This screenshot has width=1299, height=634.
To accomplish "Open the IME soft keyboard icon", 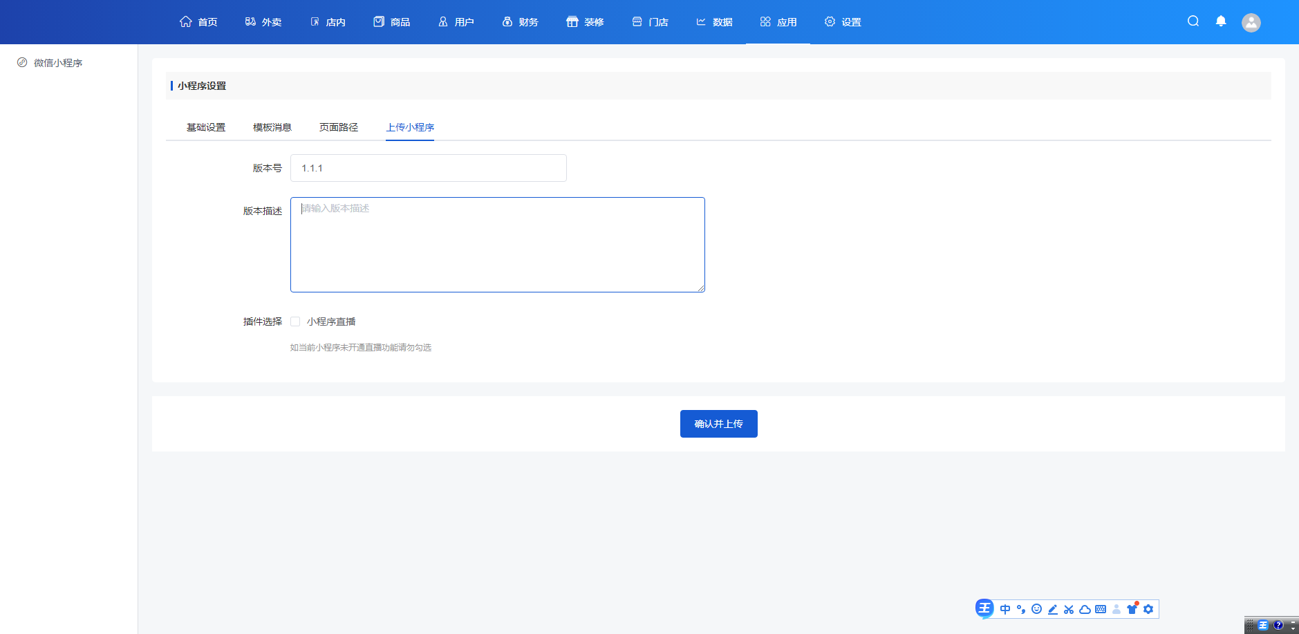I will coord(1101,609).
